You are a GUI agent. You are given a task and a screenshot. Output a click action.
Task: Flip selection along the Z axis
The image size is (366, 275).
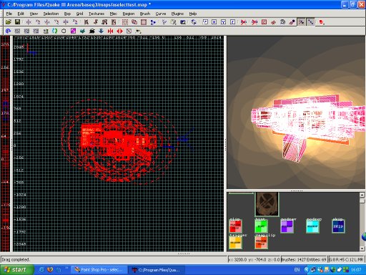tap(66, 22)
